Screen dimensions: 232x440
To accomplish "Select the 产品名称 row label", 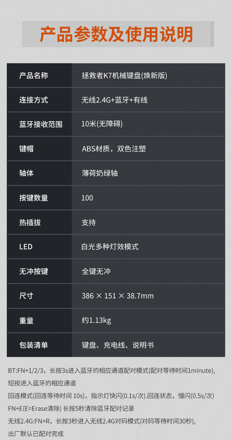I will (33, 75).
